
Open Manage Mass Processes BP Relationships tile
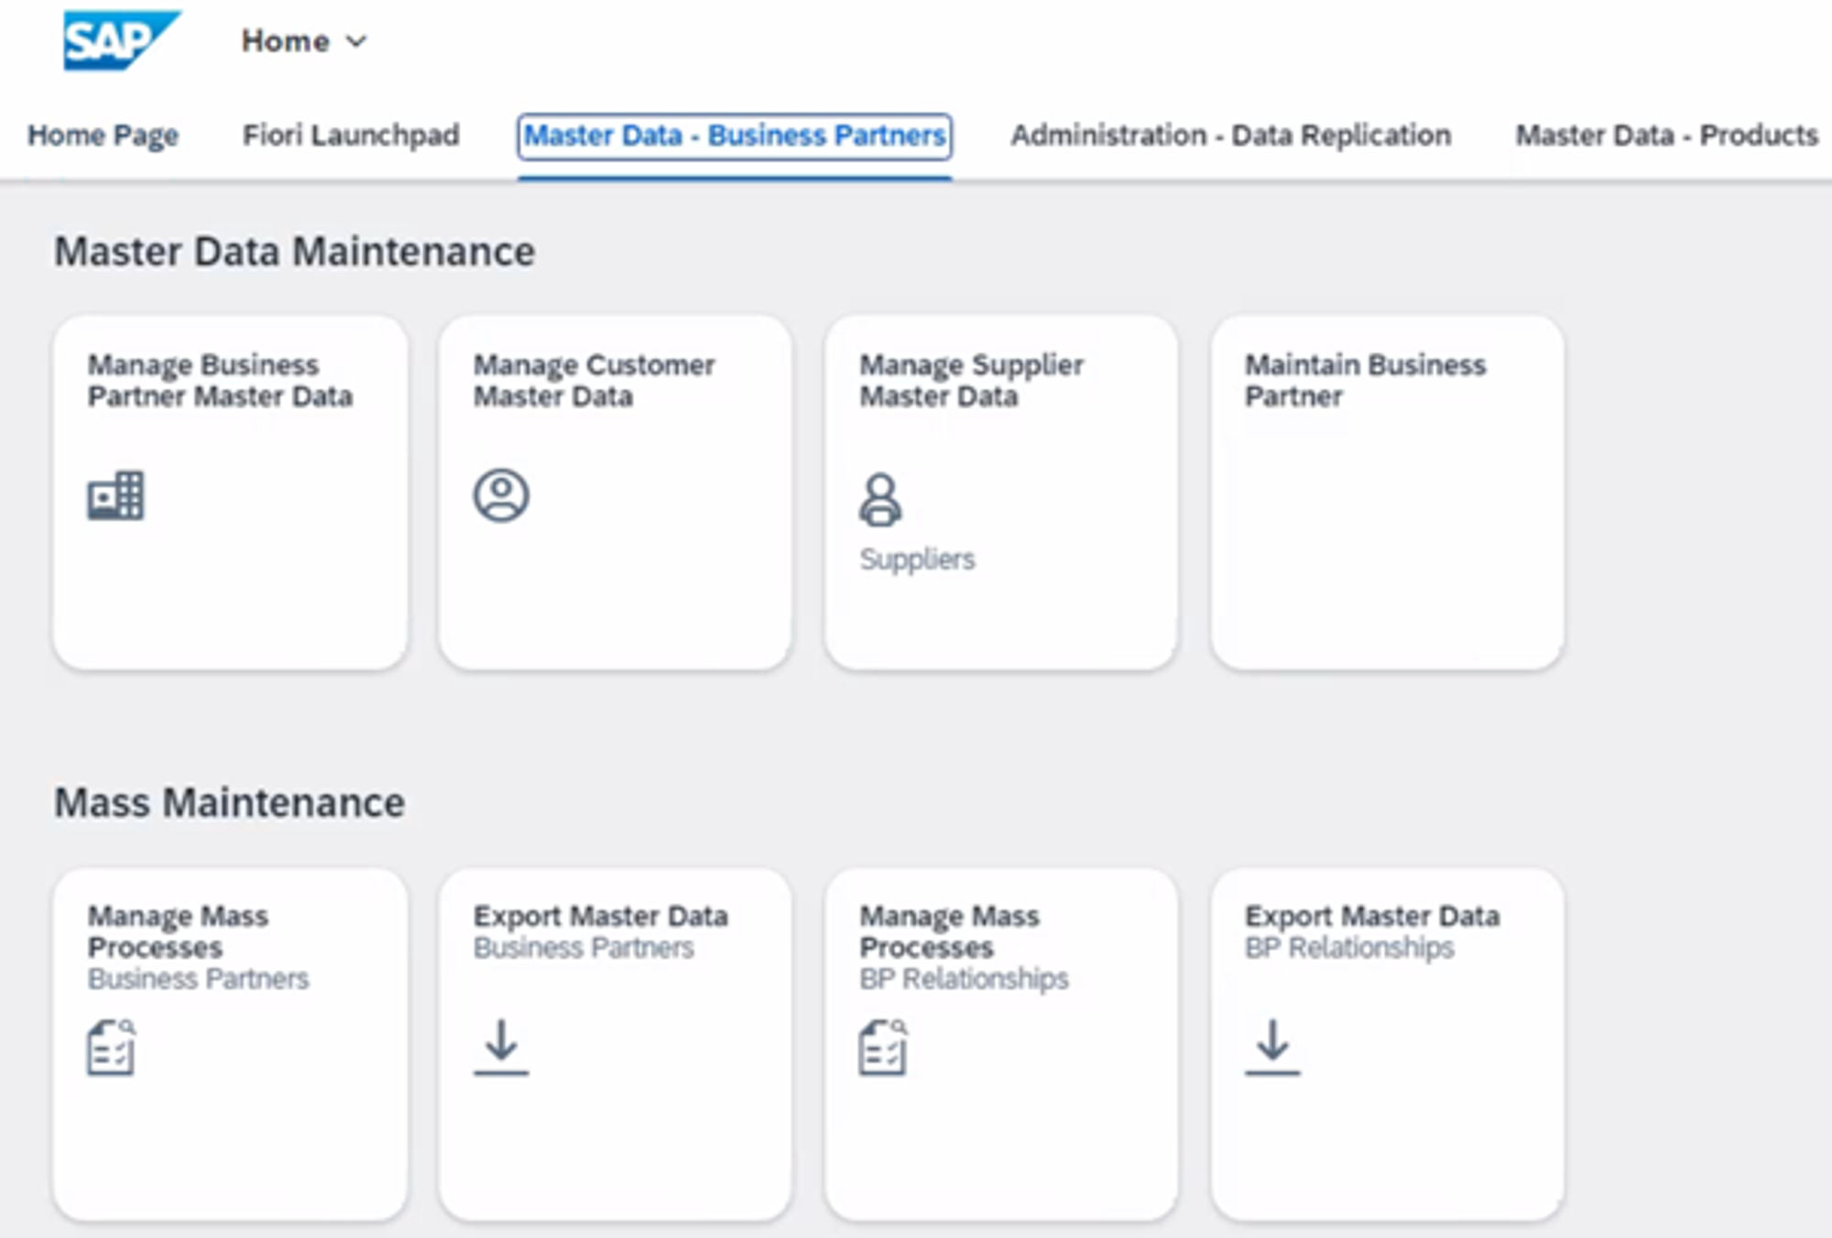pyautogui.click(x=1001, y=1045)
